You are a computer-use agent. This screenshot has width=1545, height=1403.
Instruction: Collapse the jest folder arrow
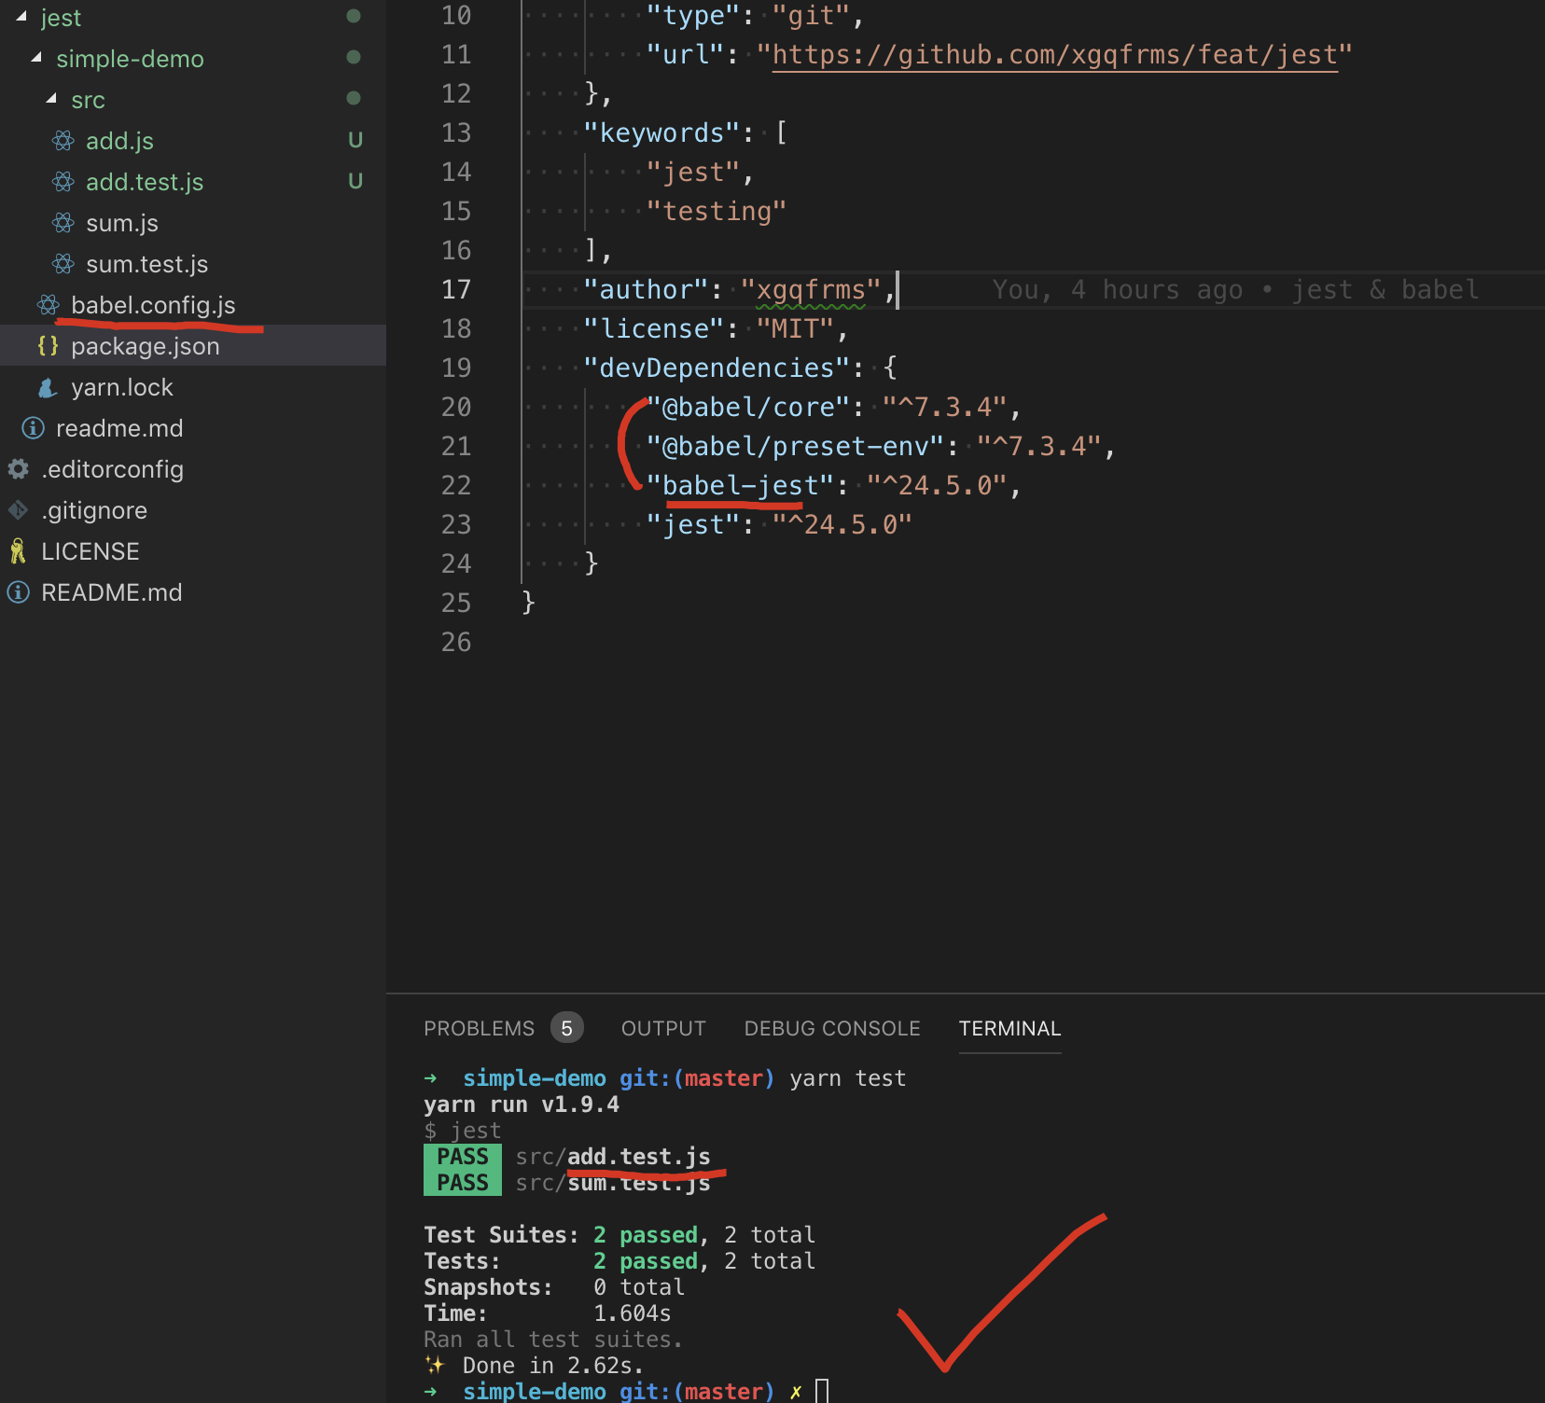click(x=21, y=17)
